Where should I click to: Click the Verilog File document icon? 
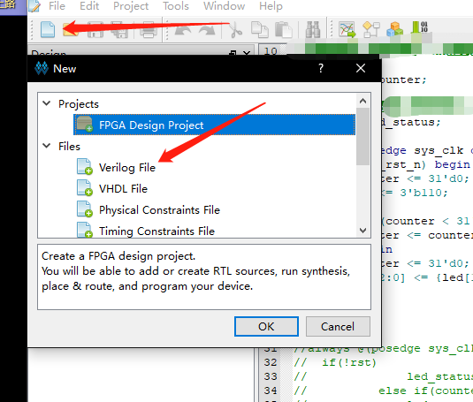pyautogui.click(x=85, y=167)
